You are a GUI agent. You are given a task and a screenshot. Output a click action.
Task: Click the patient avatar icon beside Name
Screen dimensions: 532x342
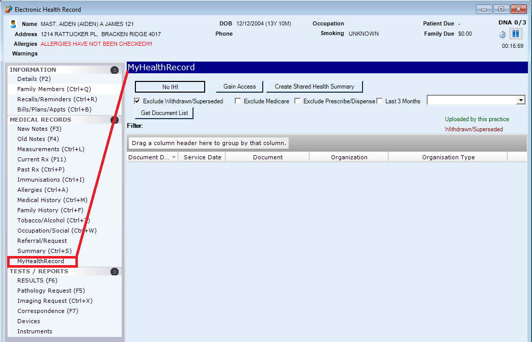[x=13, y=24]
